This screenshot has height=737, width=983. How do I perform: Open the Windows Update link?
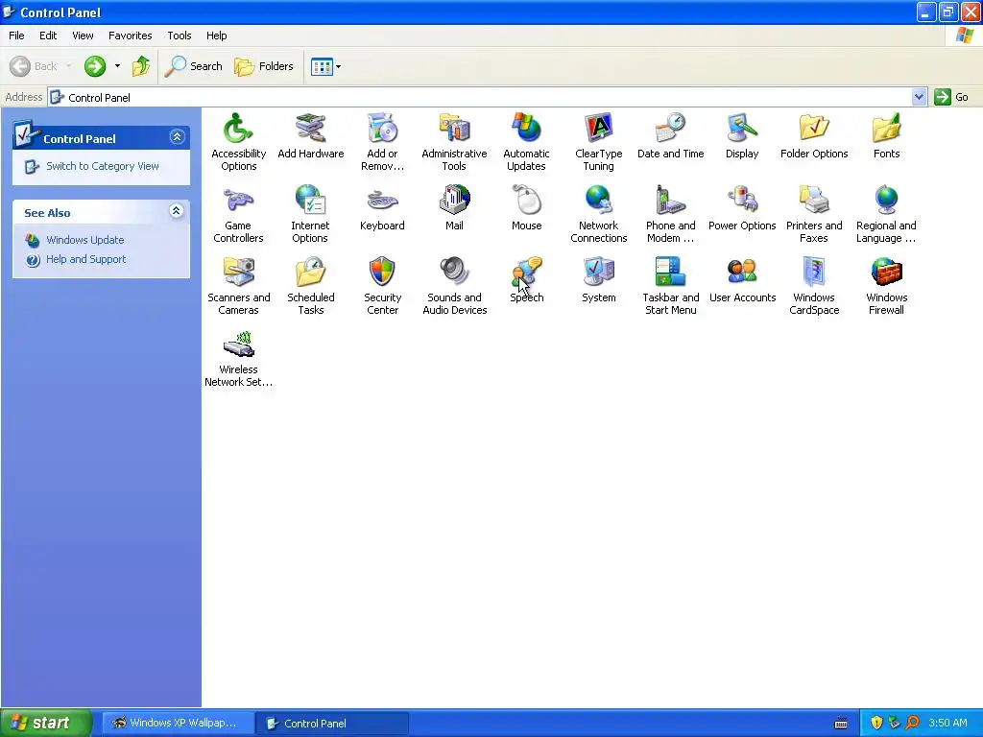85,240
